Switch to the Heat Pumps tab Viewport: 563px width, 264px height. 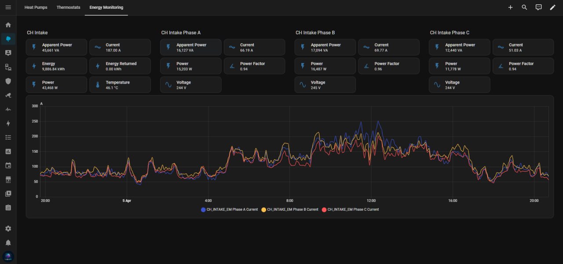pyautogui.click(x=36, y=7)
